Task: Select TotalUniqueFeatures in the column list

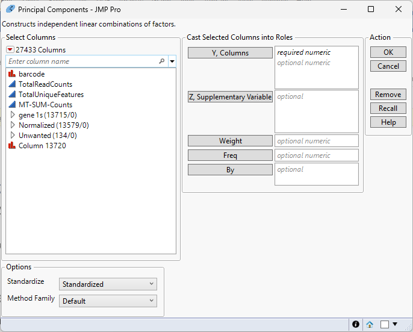Action: (x=51, y=95)
